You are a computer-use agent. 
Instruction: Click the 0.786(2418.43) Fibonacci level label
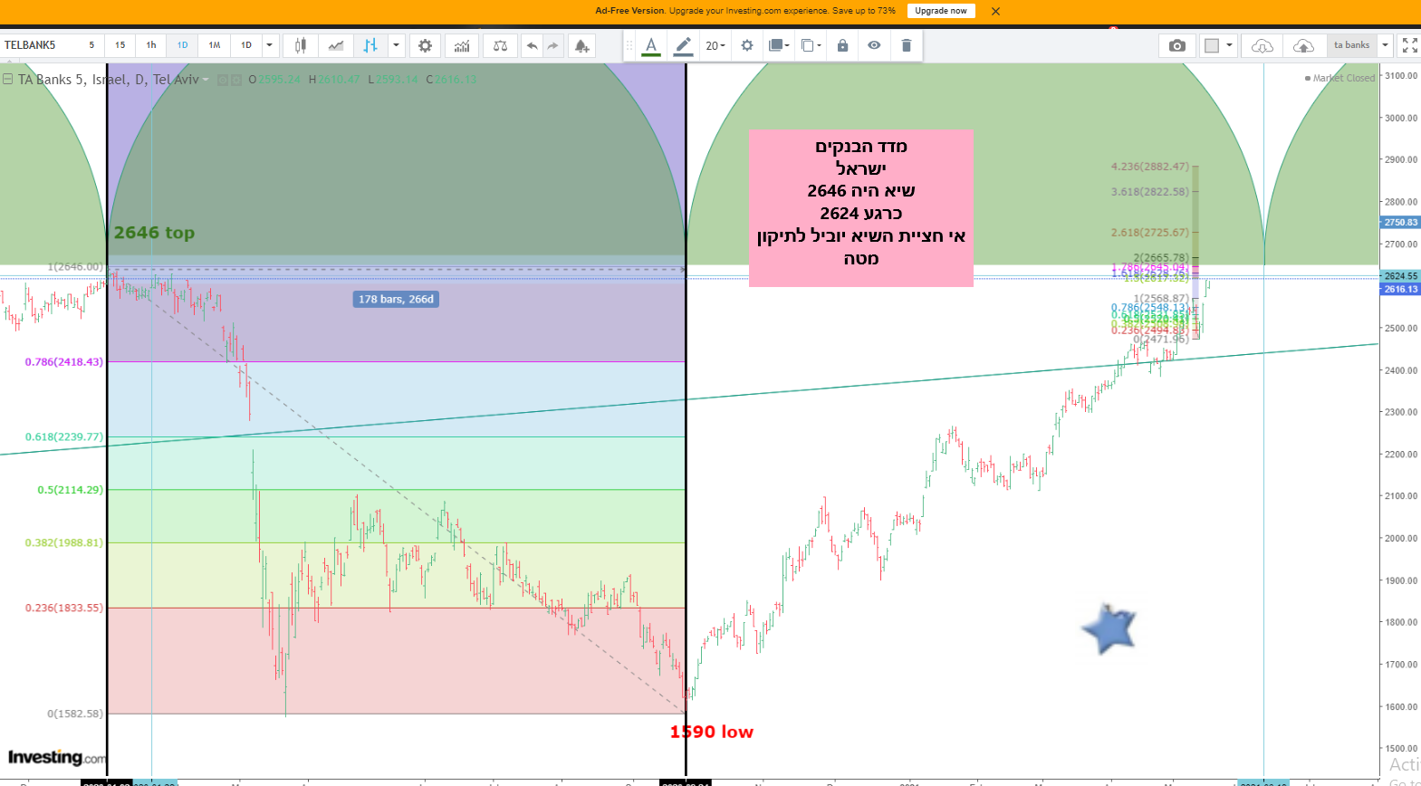coord(63,361)
